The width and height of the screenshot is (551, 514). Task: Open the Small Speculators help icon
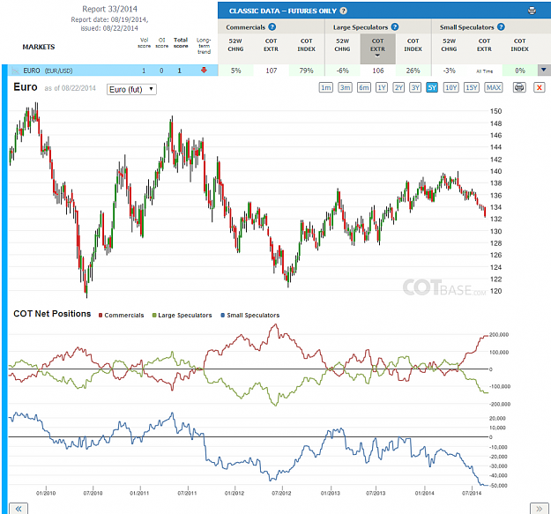click(501, 27)
